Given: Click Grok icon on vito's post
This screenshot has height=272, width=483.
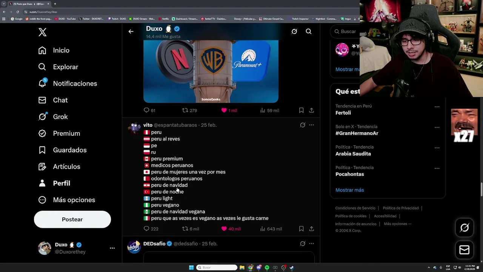Looking at the screenshot, I should point(303,125).
